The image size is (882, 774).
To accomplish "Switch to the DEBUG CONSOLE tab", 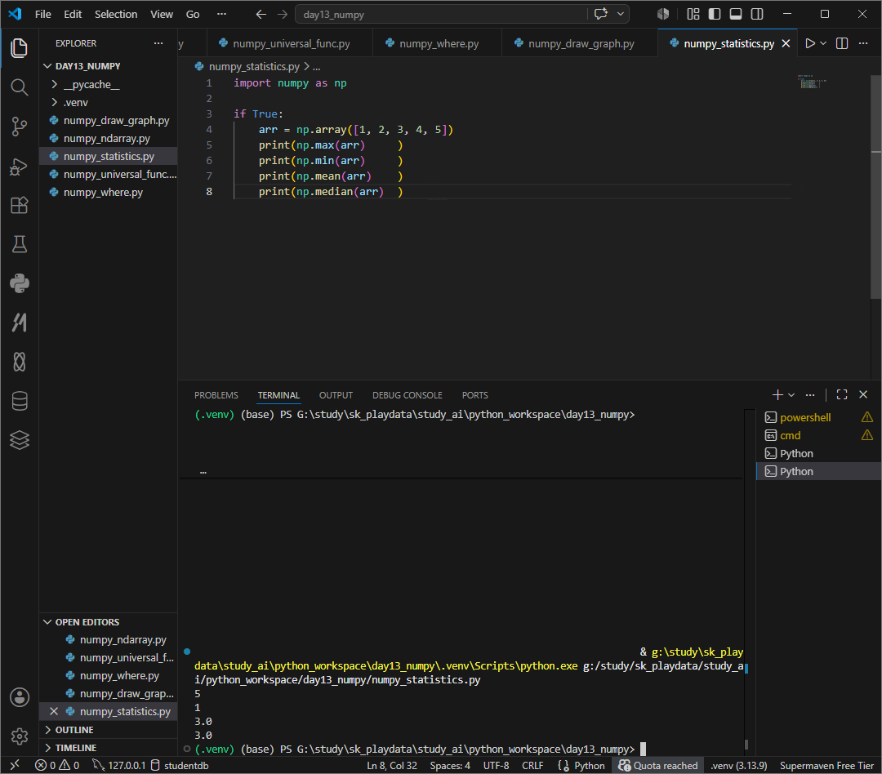I will [408, 395].
